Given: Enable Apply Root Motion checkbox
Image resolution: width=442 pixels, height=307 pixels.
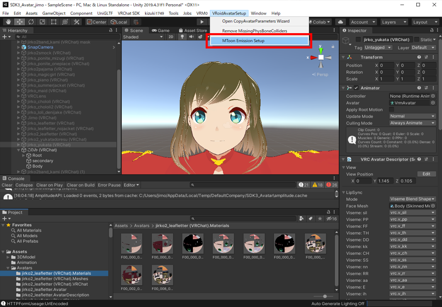Looking at the screenshot, I should pyautogui.click(x=391, y=110).
